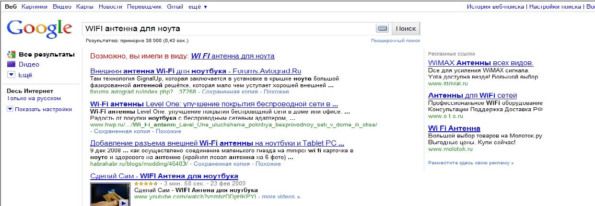Select 'Только на русском' filter
Screen dimensions: 595x206
[x=34, y=98]
